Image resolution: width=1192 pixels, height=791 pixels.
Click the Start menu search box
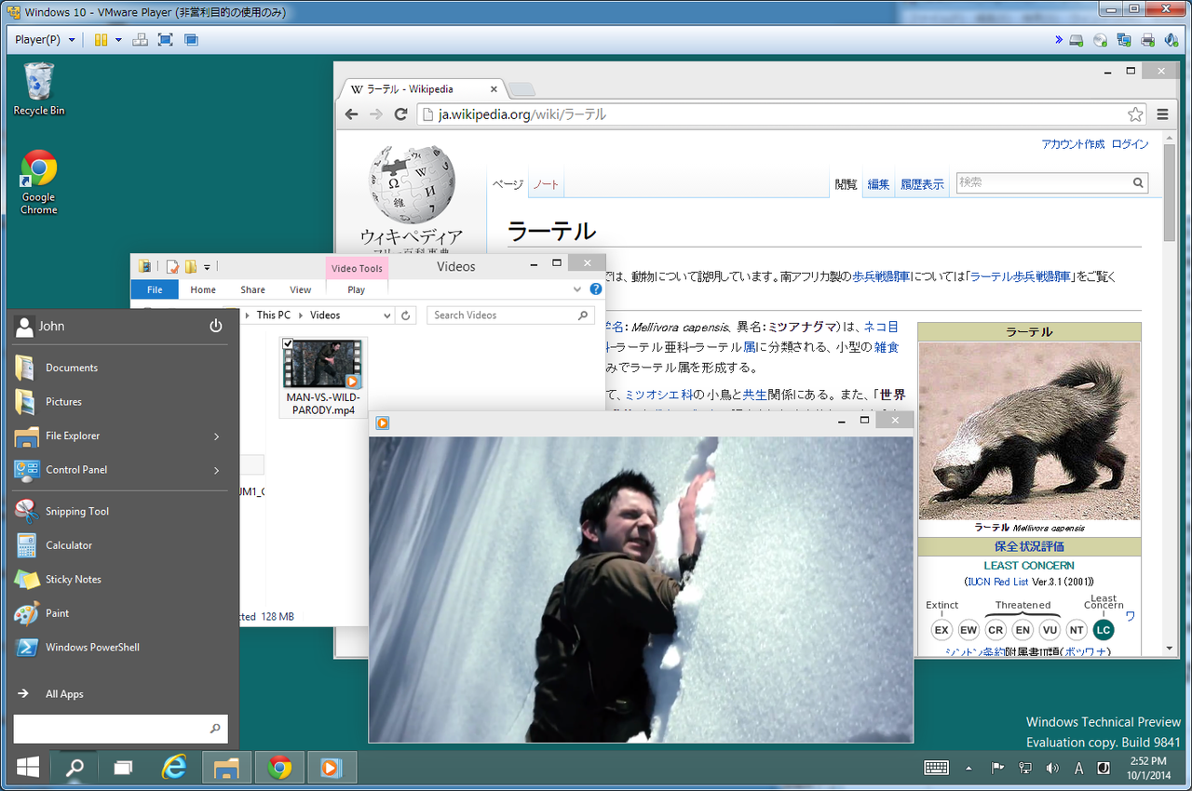120,729
